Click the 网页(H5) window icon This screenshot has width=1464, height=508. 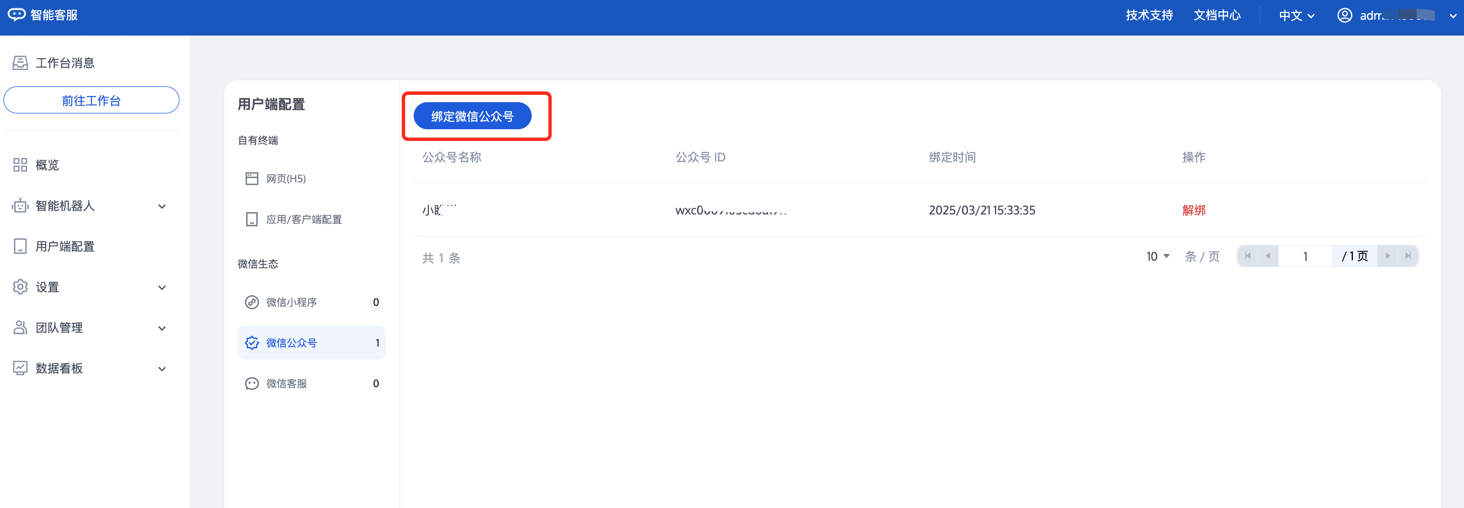click(252, 179)
